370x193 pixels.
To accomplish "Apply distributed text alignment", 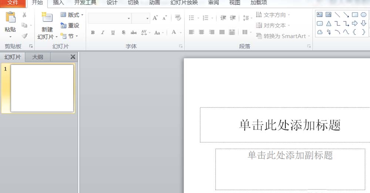I will tap(232, 32).
